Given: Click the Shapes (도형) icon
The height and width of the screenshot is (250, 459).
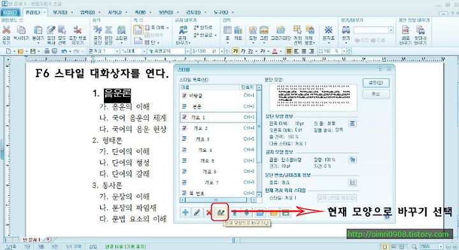Looking at the screenshot, I should tap(253, 30).
